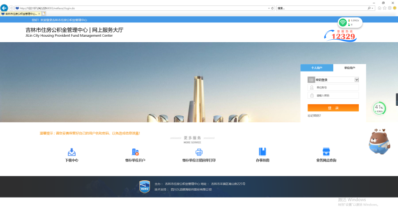
Task: Open the 下载中心 download center icon
Action: (x=72, y=152)
